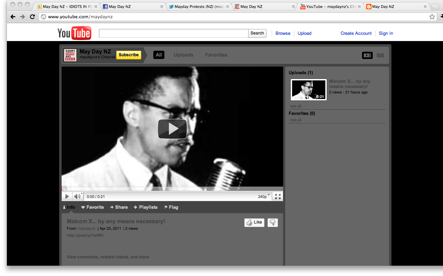Open the Share tab below video

pyautogui.click(x=119, y=207)
